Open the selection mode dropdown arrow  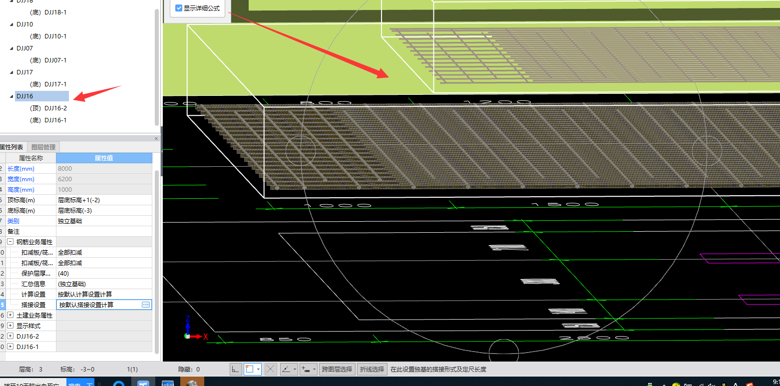259,370
